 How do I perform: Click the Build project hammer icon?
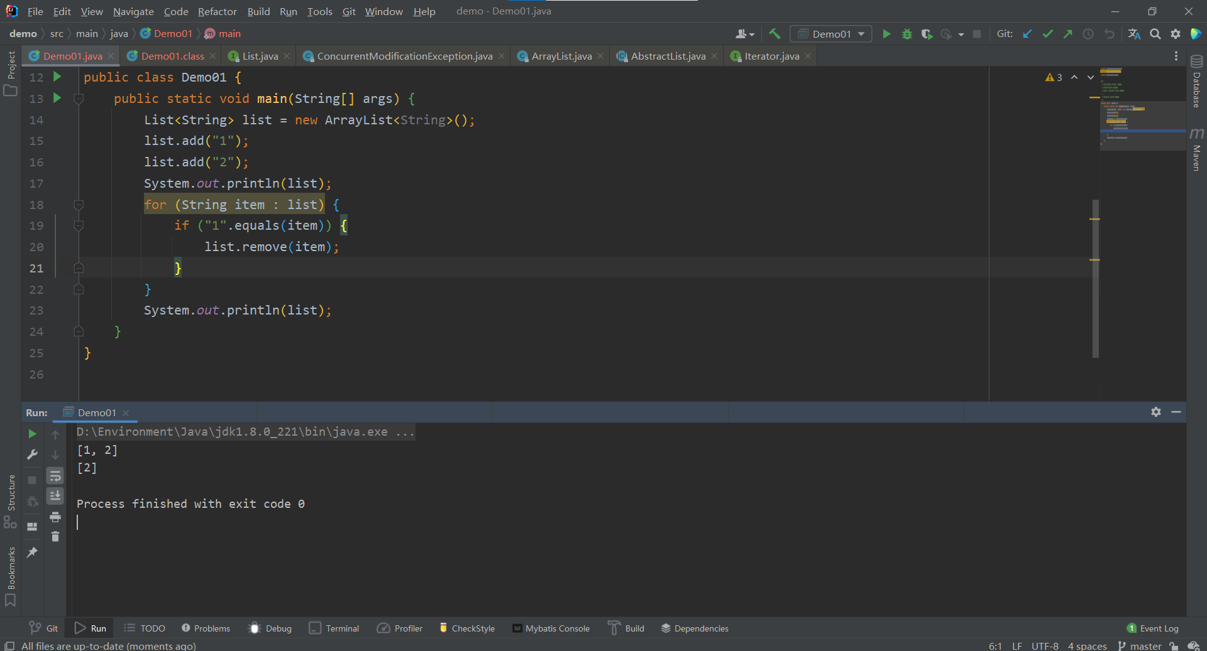[774, 34]
